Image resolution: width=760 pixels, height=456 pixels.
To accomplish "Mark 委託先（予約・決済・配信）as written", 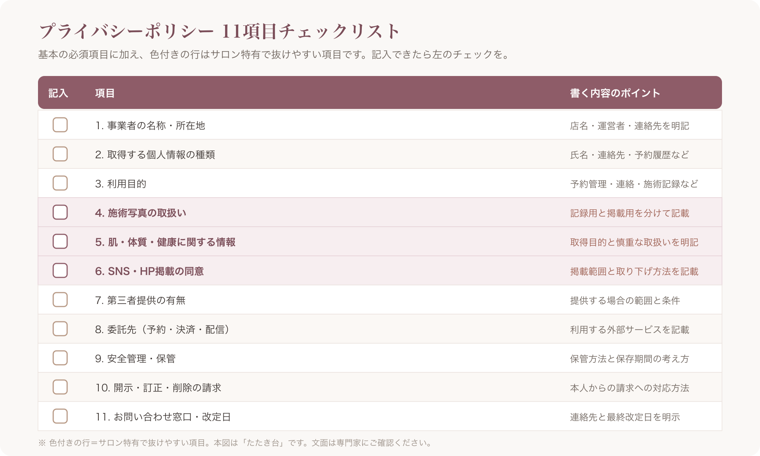I will pyautogui.click(x=60, y=329).
